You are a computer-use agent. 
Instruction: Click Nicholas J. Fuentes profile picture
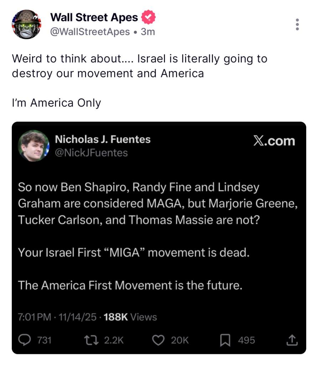click(34, 146)
